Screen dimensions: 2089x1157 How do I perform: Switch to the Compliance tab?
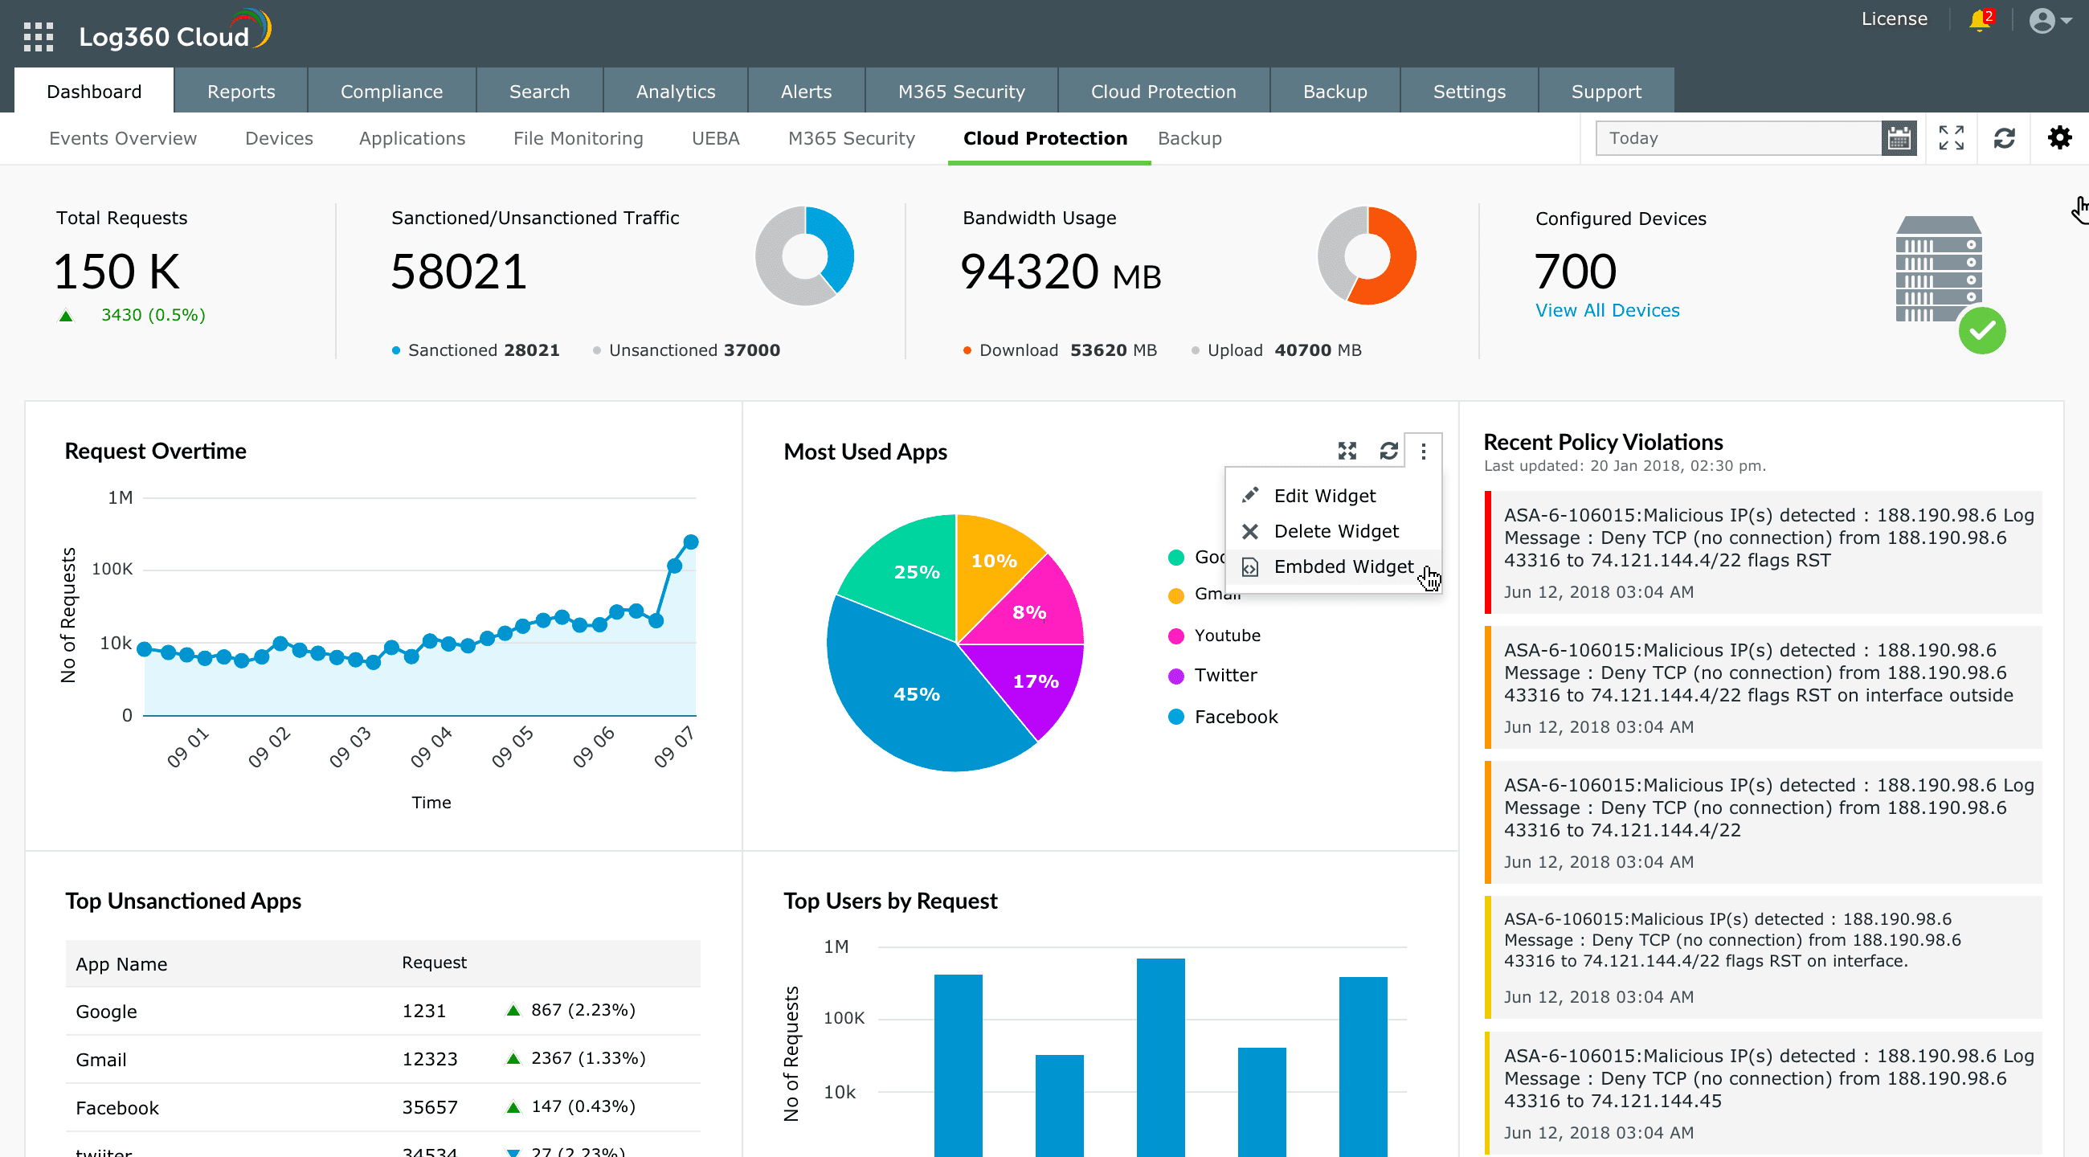[392, 92]
